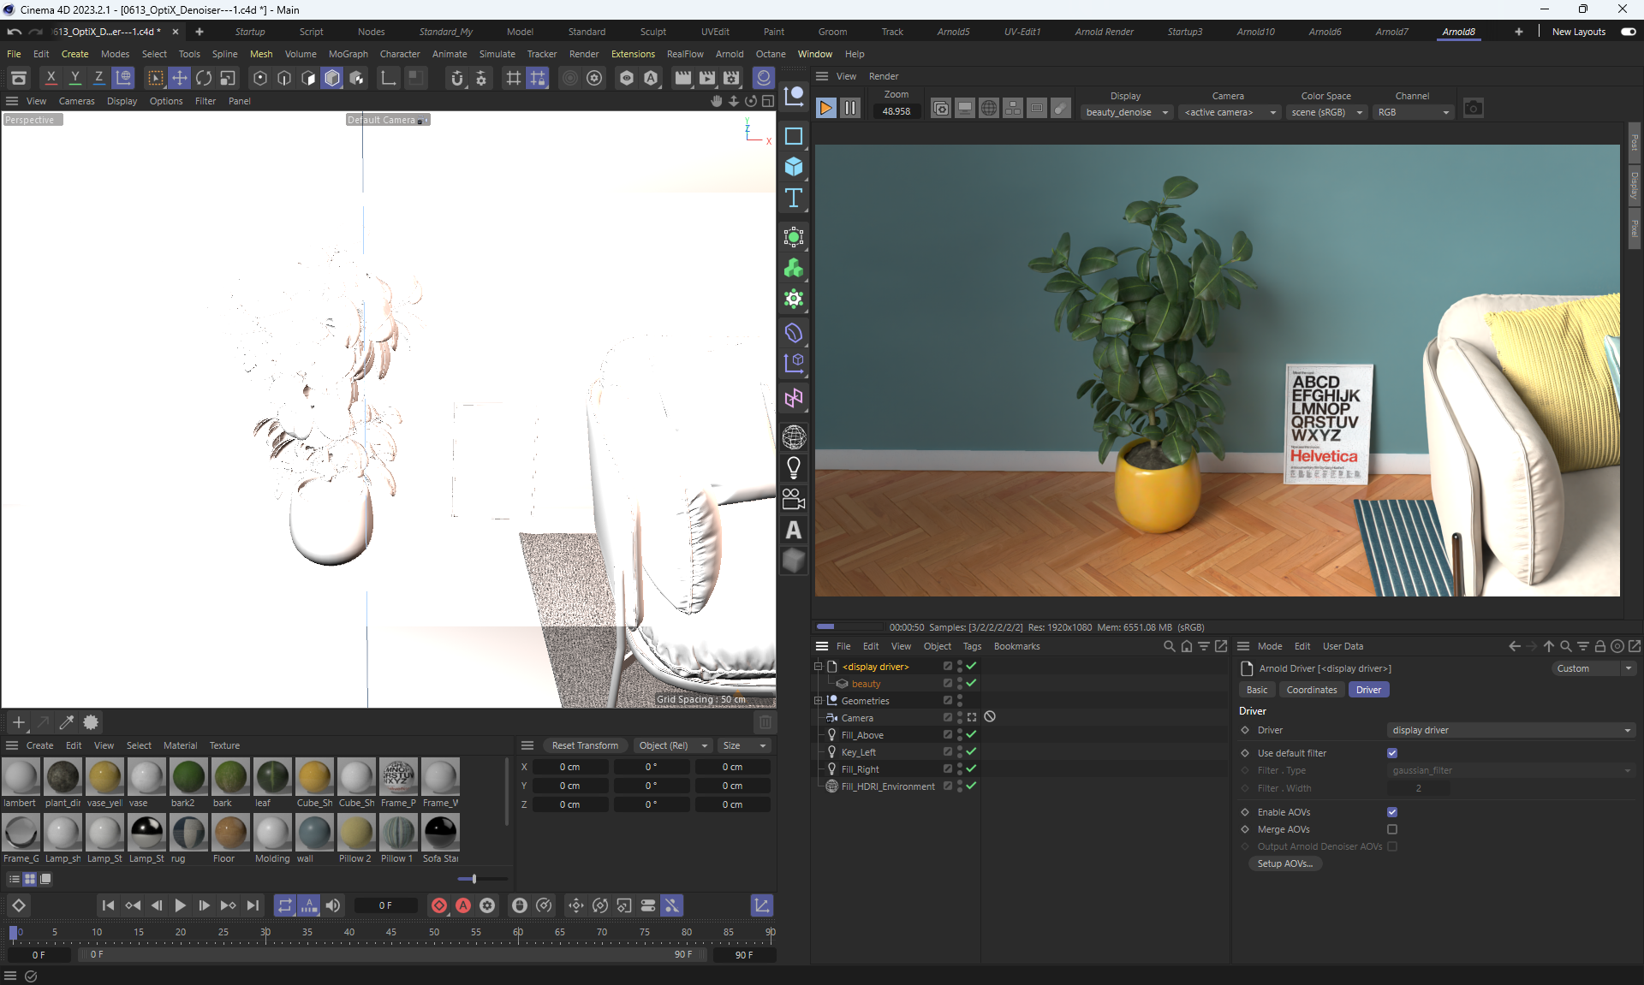Toggle the New Layouts switch
This screenshot has width=1644, height=985.
(x=1628, y=32)
